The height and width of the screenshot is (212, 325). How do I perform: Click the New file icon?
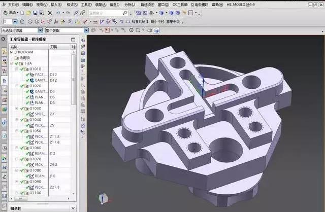pos(22,13)
